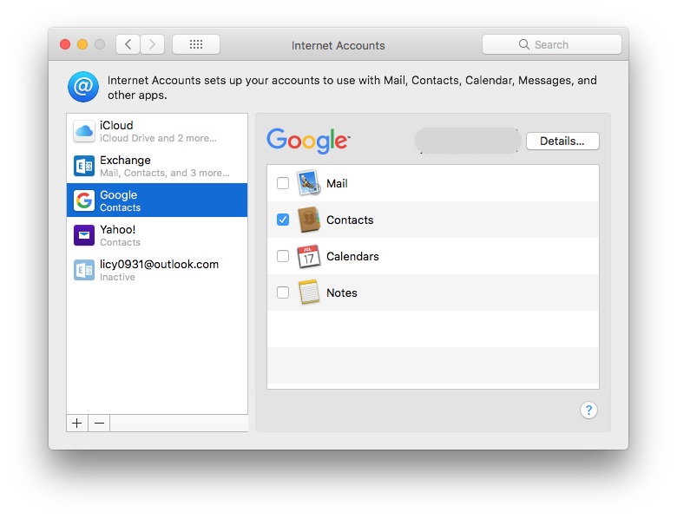This screenshot has height=519, width=677.
Task: Click the Yahoo! account name
Action: [x=117, y=229]
